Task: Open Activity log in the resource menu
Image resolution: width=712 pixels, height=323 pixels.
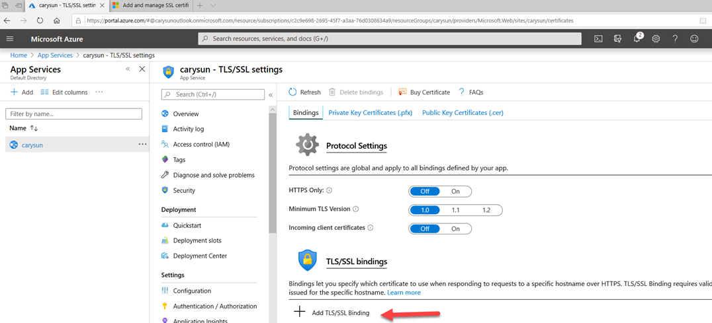Action: [189, 129]
